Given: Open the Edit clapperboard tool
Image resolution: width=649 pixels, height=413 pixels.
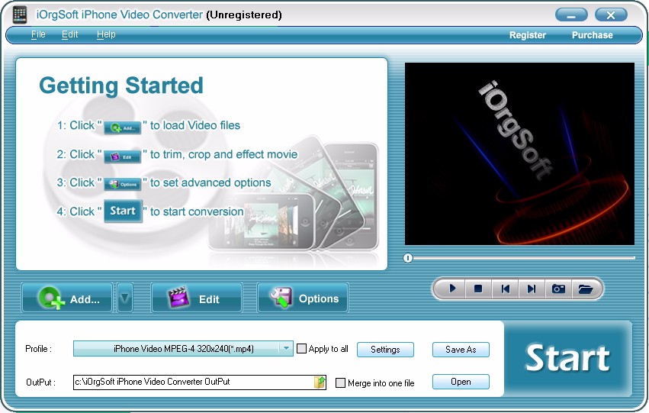Looking at the screenshot, I should (197, 298).
